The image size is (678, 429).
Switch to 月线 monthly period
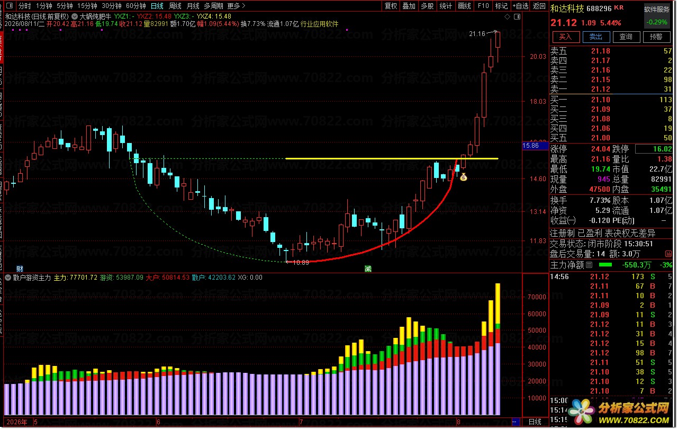(193, 6)
